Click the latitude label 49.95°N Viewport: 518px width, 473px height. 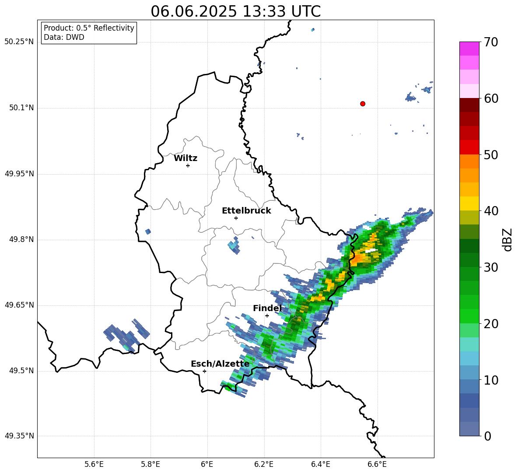point(19,174)
